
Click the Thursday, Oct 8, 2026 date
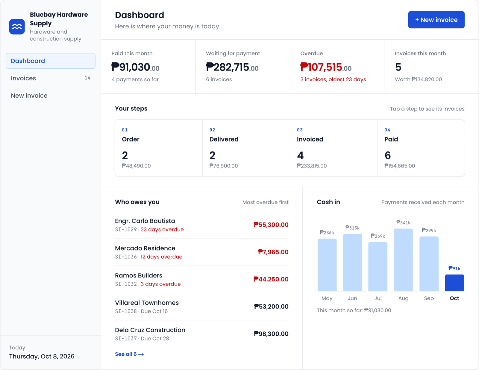coord(42,356)
